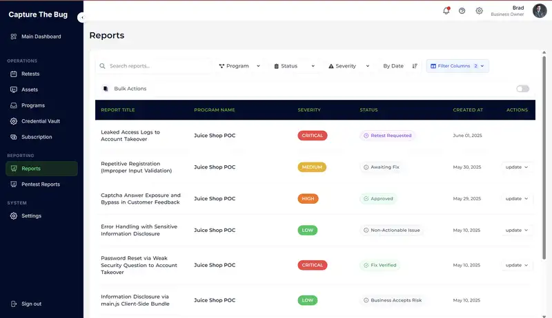The width and height of the screenshot is (552, 318).
Task: Open Information Disclosure via main.js report
Action: click(135, 300)
